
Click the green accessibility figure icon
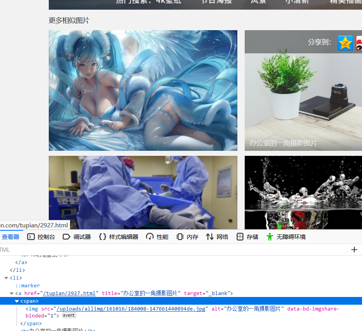tap(269, 237)
